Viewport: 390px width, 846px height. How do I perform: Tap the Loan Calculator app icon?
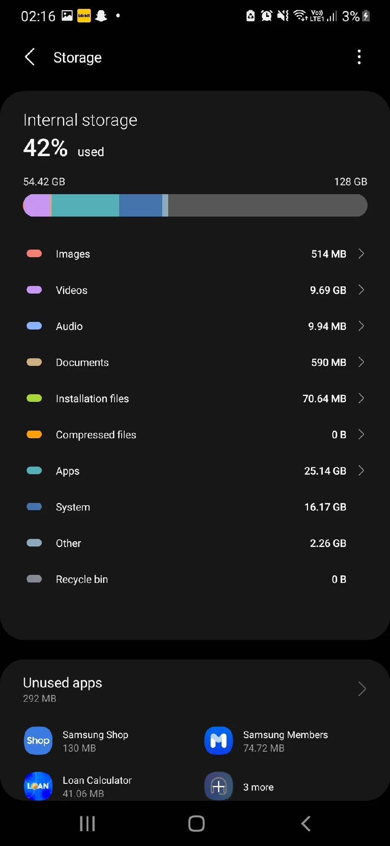pyautogui.click(x=38, y=786)
